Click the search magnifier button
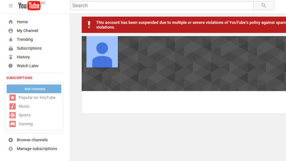286x161 pixels. point(264,6)
